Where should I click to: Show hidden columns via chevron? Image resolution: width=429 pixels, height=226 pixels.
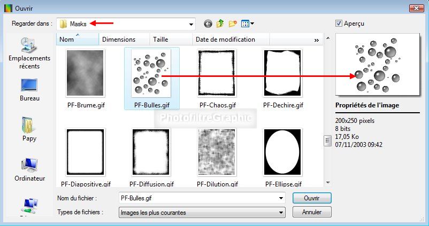316,40
